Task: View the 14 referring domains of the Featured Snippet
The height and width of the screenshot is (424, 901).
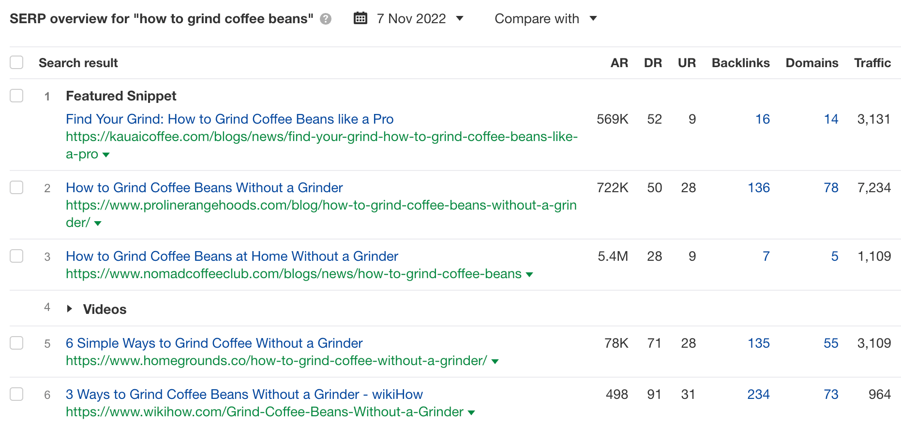Action: [x=831, y=119]
